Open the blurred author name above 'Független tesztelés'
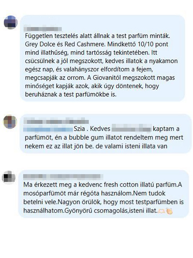Screen dimensions: 193x258 tap(42, 29)
